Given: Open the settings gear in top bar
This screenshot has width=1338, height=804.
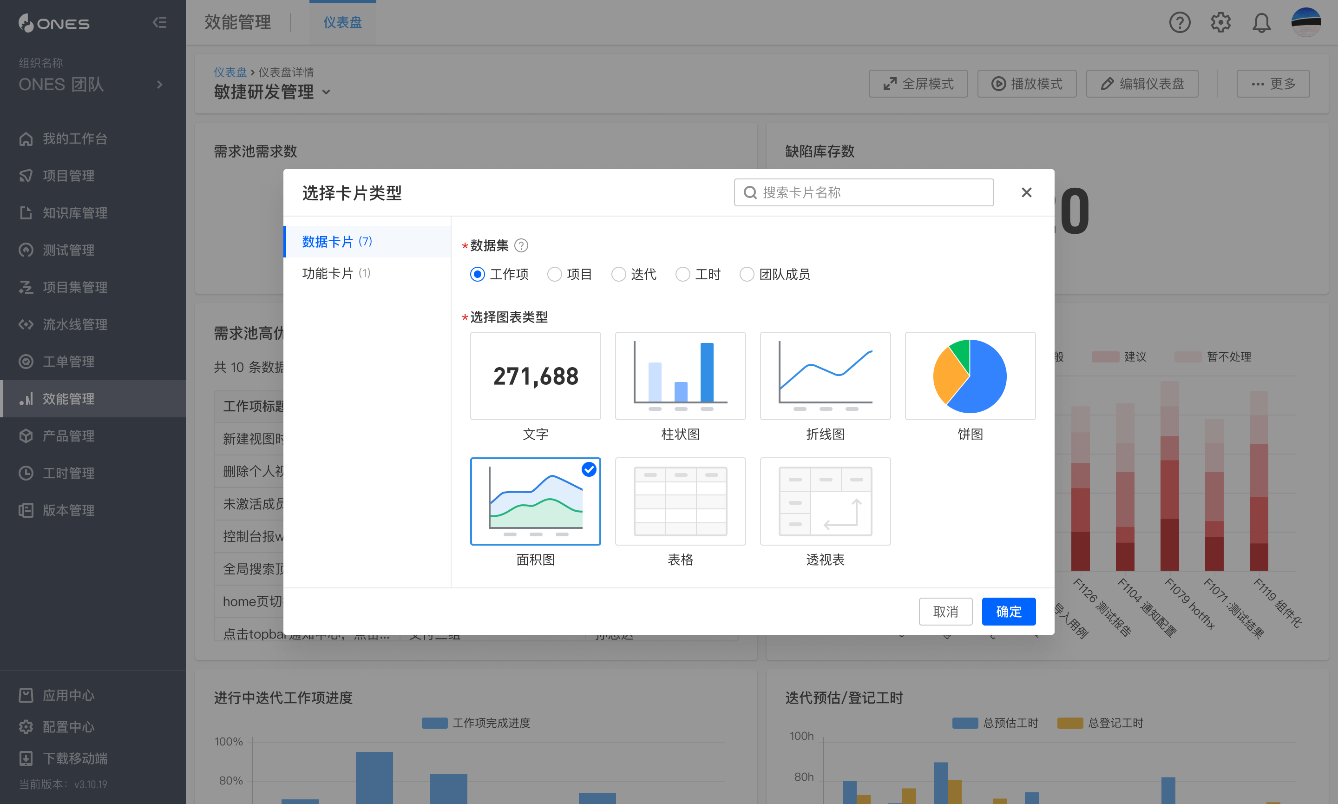Looking at the screenshot, I should (1220, 23).
